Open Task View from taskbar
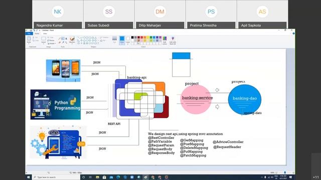321x180 pixels. click(x=90, y=177)
